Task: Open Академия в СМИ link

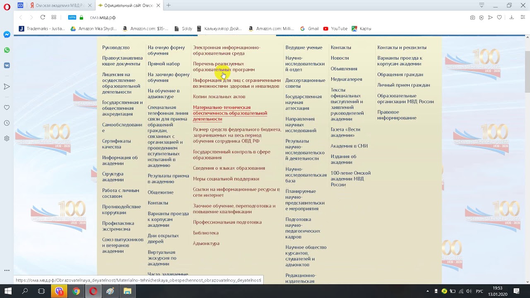Action: pos(349,146)
